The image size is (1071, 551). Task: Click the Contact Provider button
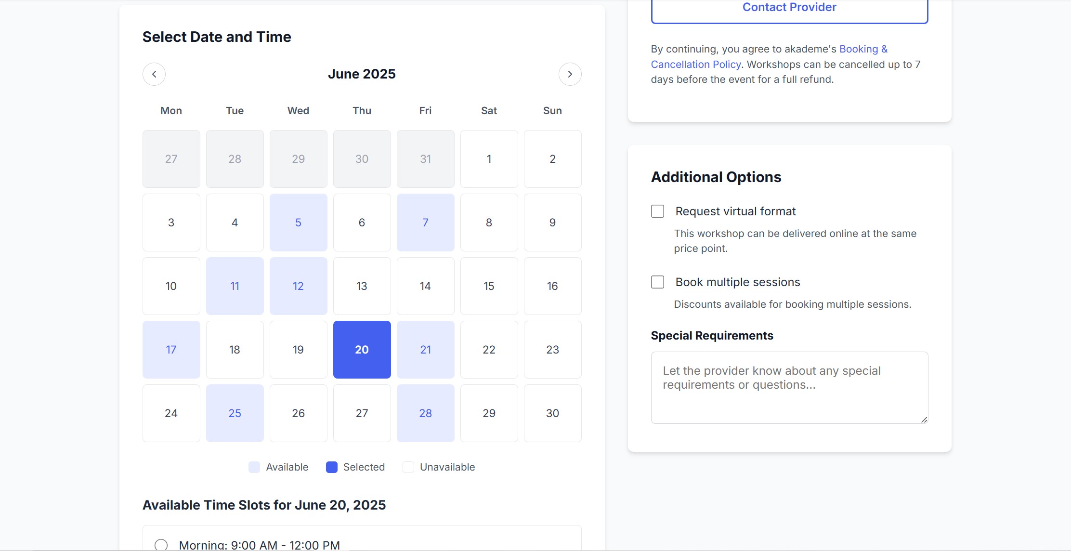[789, 7]
